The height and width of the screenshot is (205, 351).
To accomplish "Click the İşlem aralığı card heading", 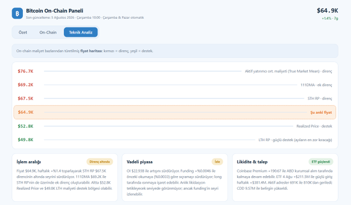I will tap(29, 162).
